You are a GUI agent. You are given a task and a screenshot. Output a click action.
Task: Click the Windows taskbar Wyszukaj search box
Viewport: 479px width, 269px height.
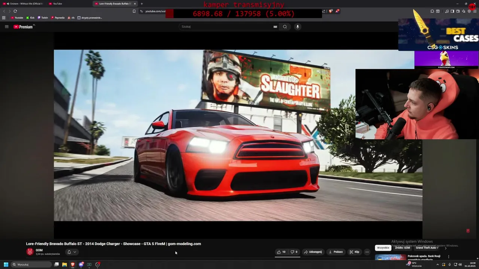[x=31, y=265]
